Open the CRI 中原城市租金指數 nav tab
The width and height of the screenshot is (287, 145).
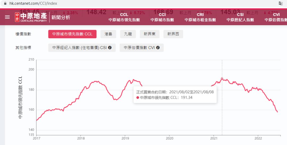[200, 17]
